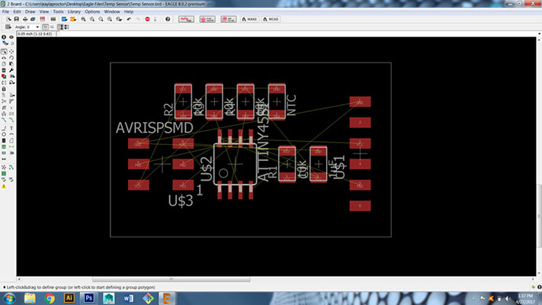The width and height of the screenshot is (542, 305).
Task: Open the Edit menu
Action: point(17,11)
